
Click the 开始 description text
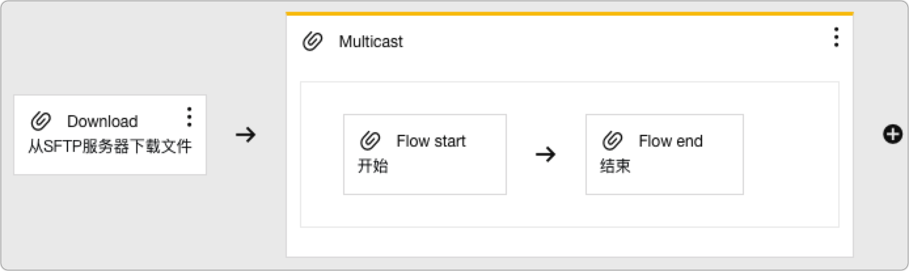[x=373, y=166]
